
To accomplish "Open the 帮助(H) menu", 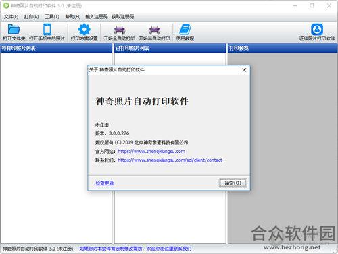I will pyautogui.click(x=73, y=17).
